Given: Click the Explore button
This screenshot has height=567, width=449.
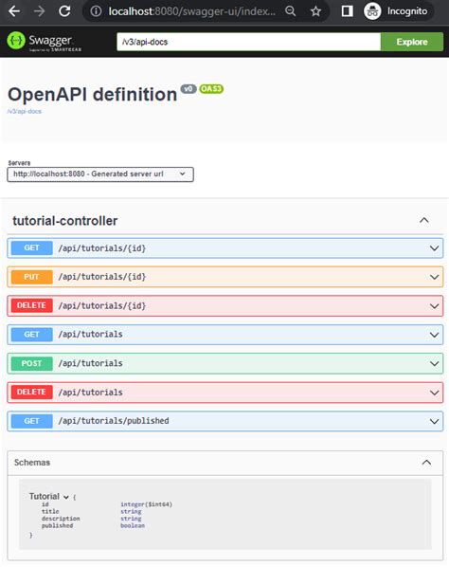Looking at the screenshot, I should 412,42.
